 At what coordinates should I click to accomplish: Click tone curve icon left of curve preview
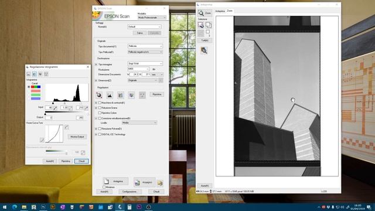(x=42, y=139)
